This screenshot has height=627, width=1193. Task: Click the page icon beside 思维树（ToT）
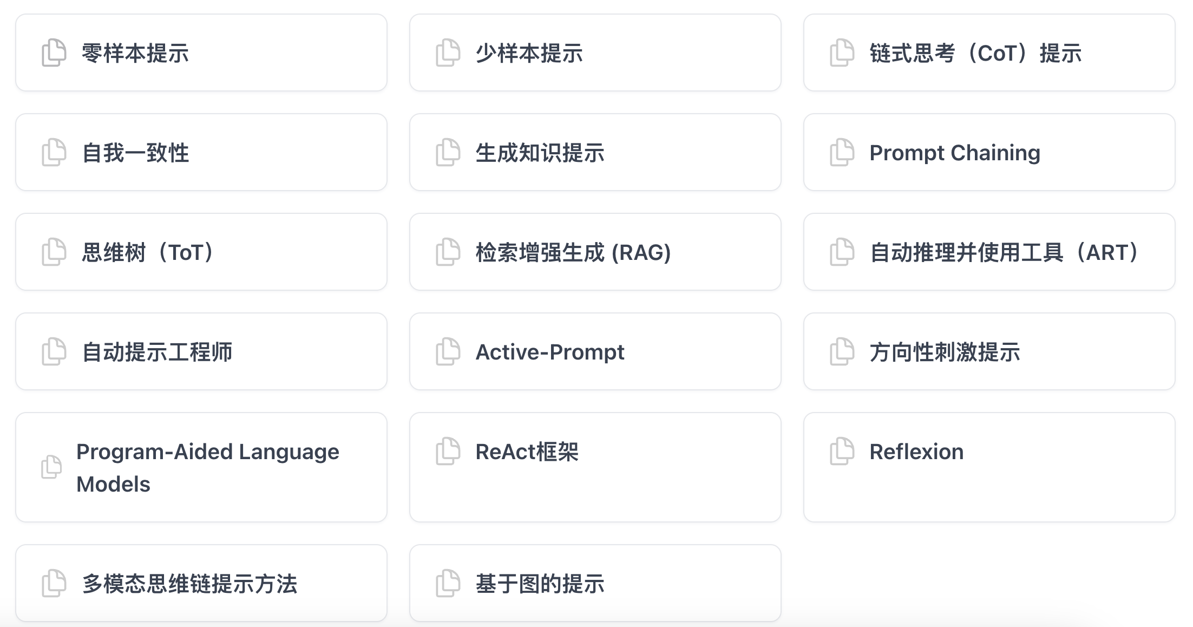point(54,252)
